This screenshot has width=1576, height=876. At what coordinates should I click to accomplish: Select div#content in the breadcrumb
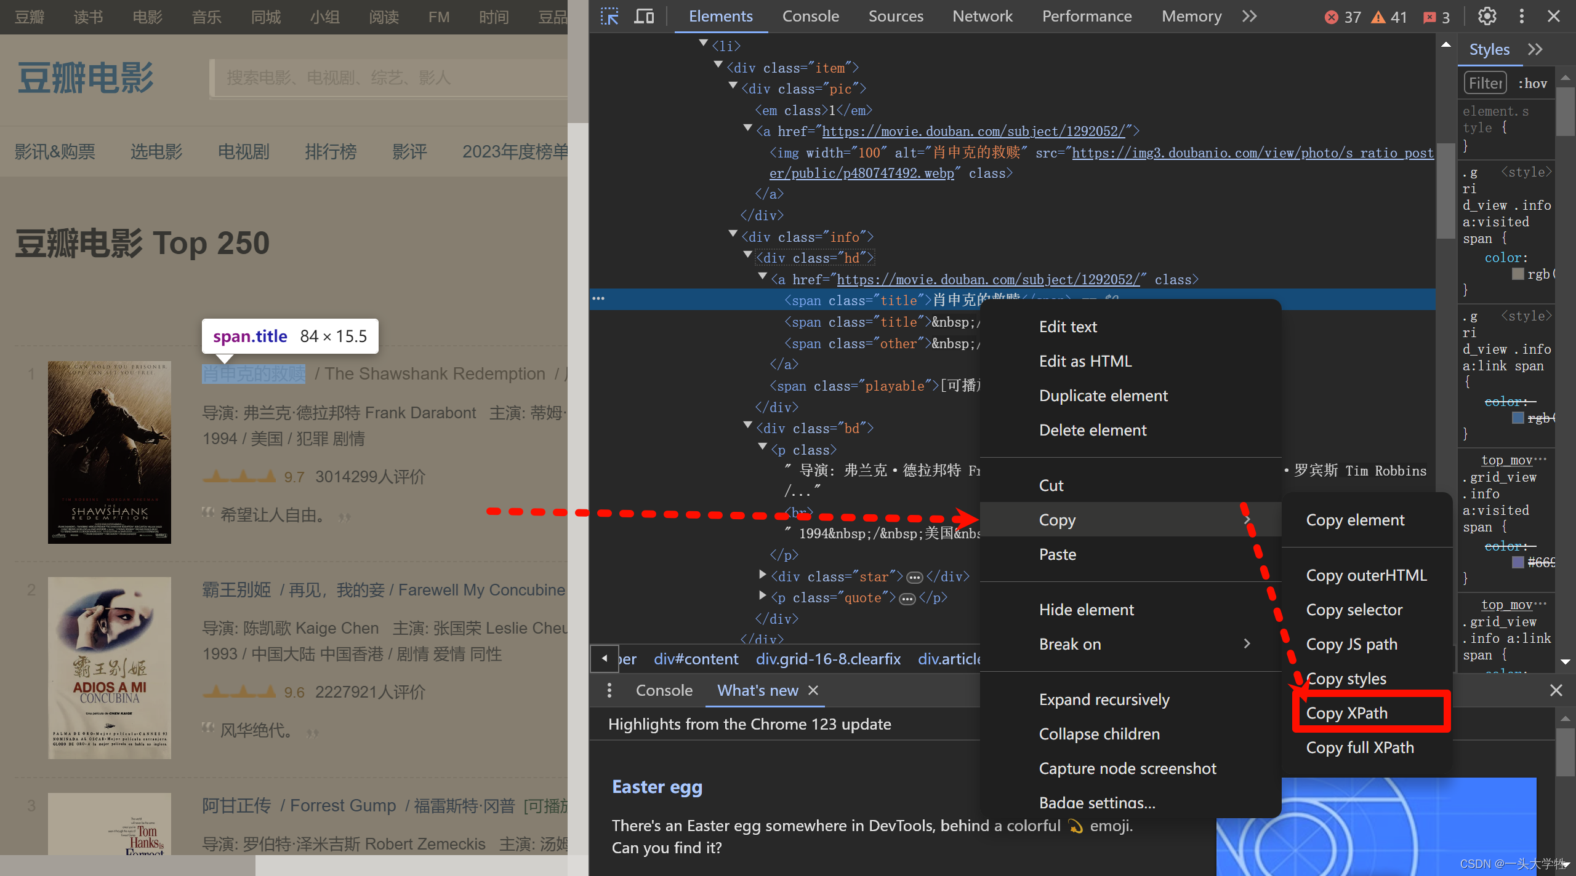696,659
